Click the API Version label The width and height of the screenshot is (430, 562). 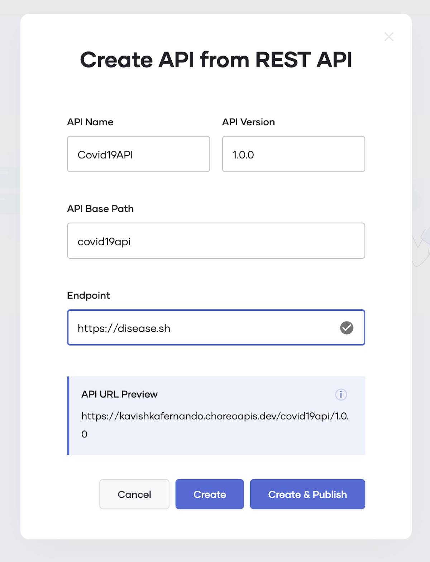point(248,122)
